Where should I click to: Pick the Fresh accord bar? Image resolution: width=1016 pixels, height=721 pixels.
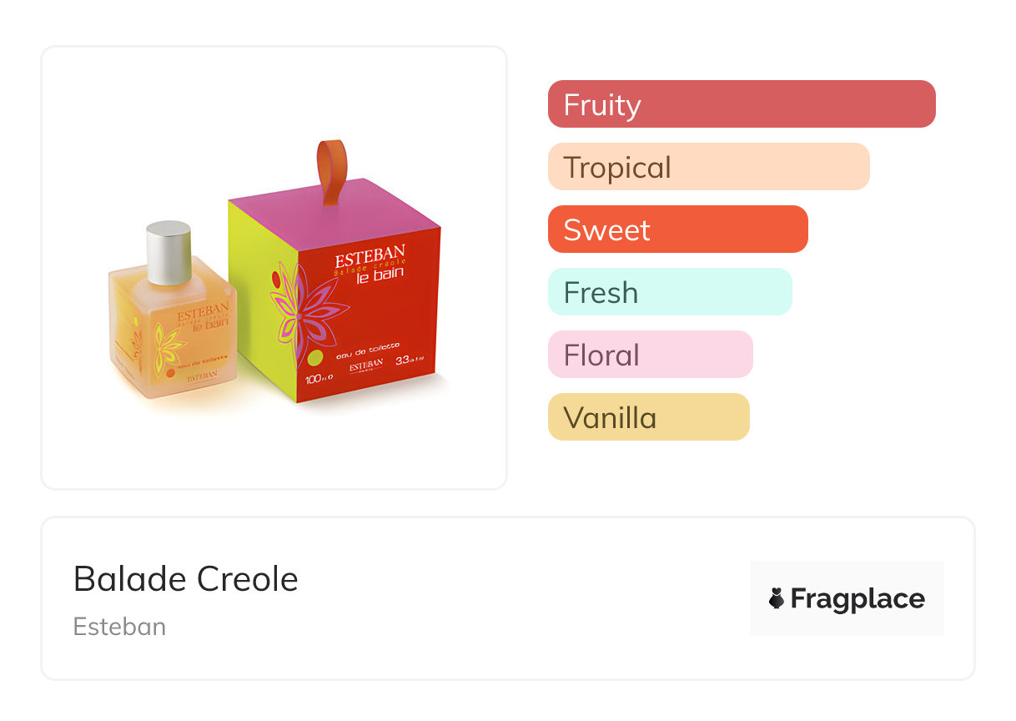[669, 292]
